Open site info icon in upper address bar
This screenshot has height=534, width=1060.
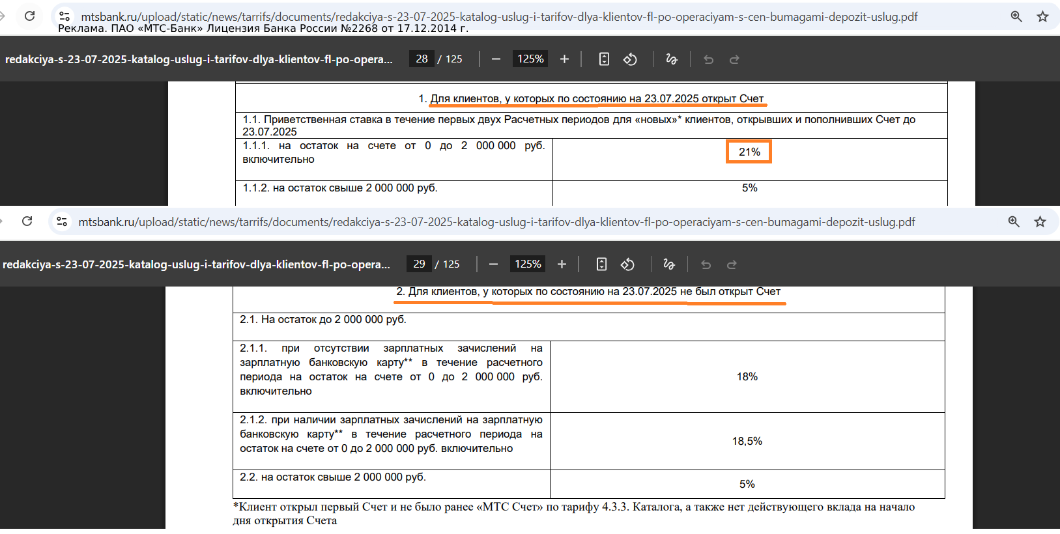[64, 16]
